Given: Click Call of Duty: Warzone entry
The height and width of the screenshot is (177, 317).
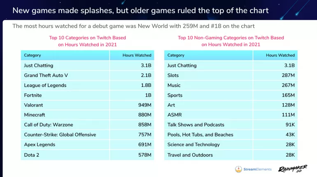Looking at the screenshot, I should click(x=49, y=125).
